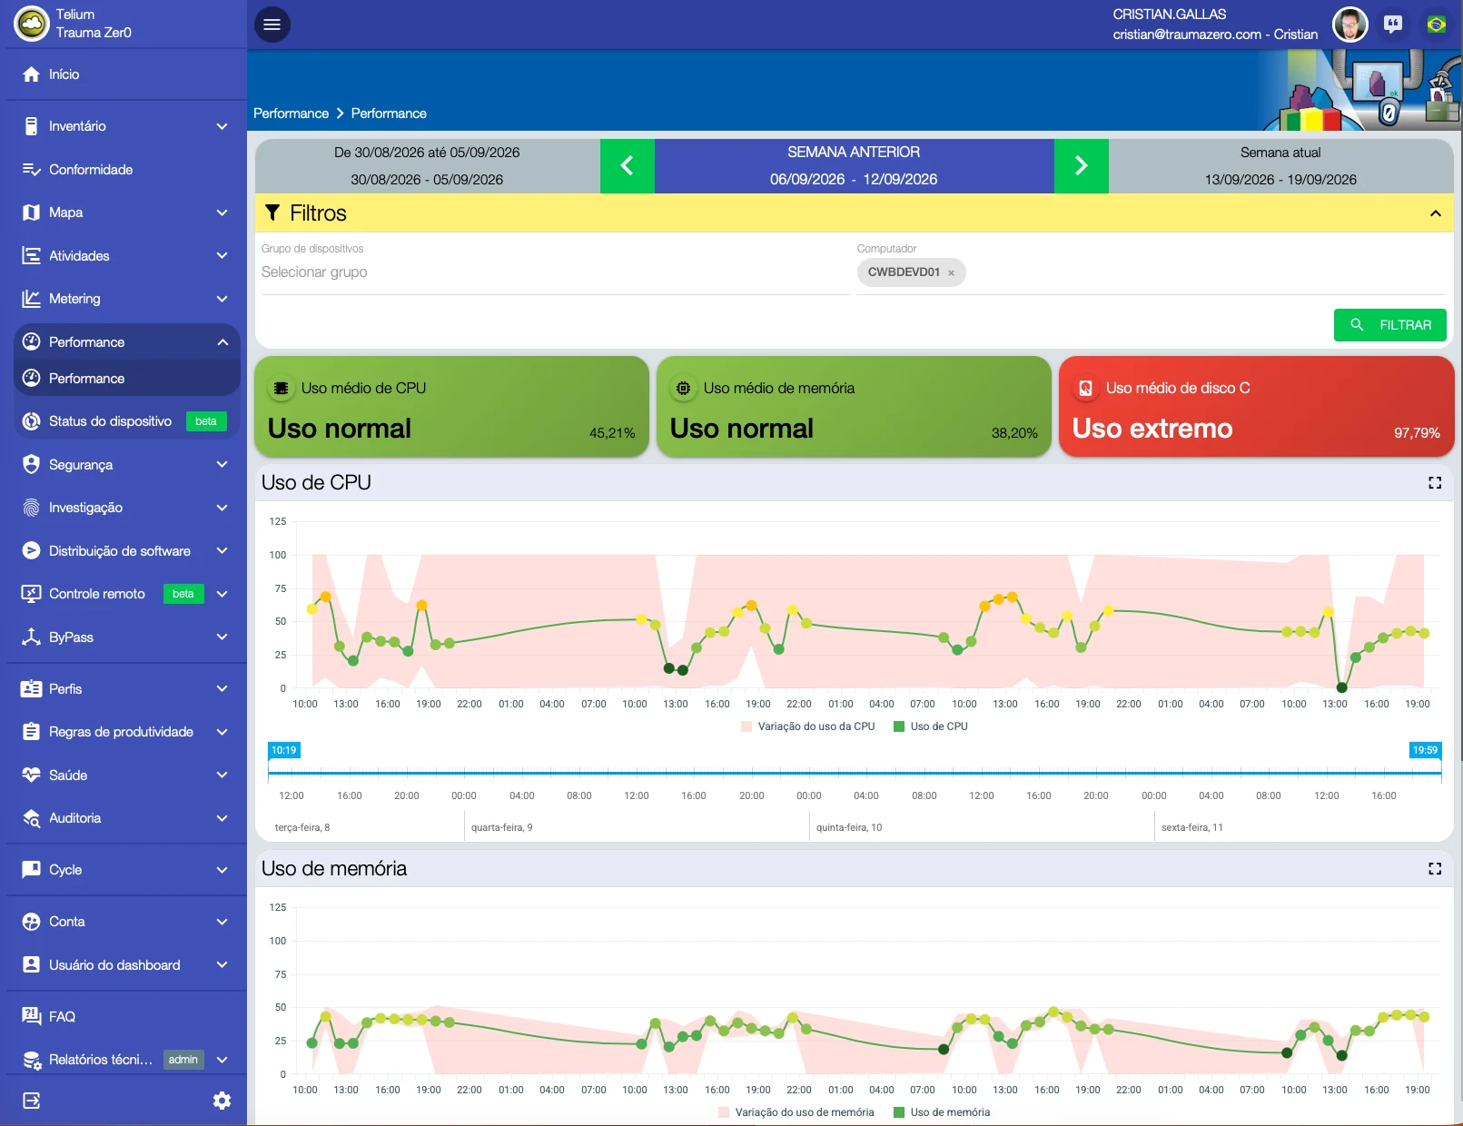Click the Controle remoto monitor icon
Viewport: 1463px width, 1126px height.
pyautogui.click(x=31, y=594)
